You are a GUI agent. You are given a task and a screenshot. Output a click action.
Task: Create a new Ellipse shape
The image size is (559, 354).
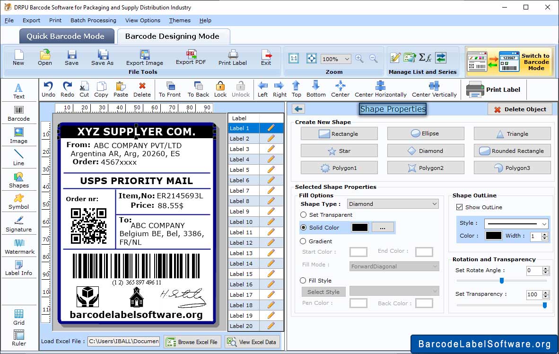(x=426, y=133)
